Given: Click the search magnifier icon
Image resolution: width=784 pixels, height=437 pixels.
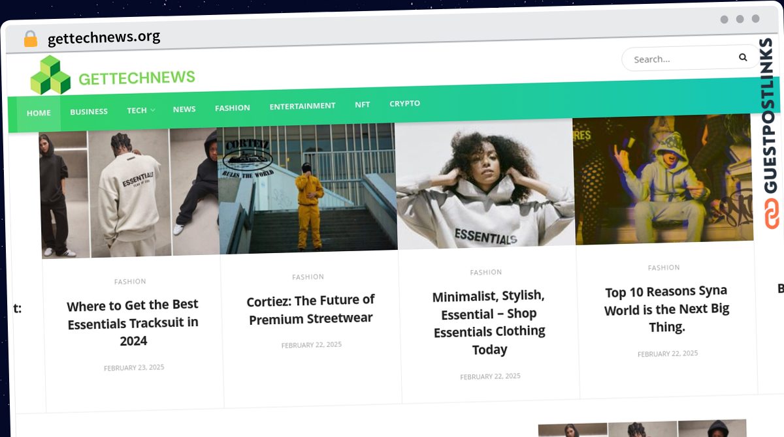Looking at the screenshot, I should click(x=743, y=57).
